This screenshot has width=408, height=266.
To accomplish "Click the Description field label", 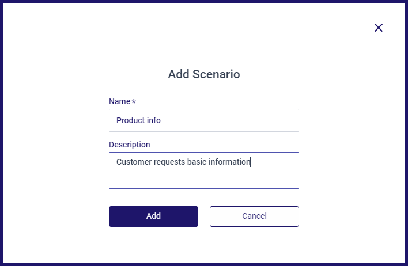I will point(130,145).
